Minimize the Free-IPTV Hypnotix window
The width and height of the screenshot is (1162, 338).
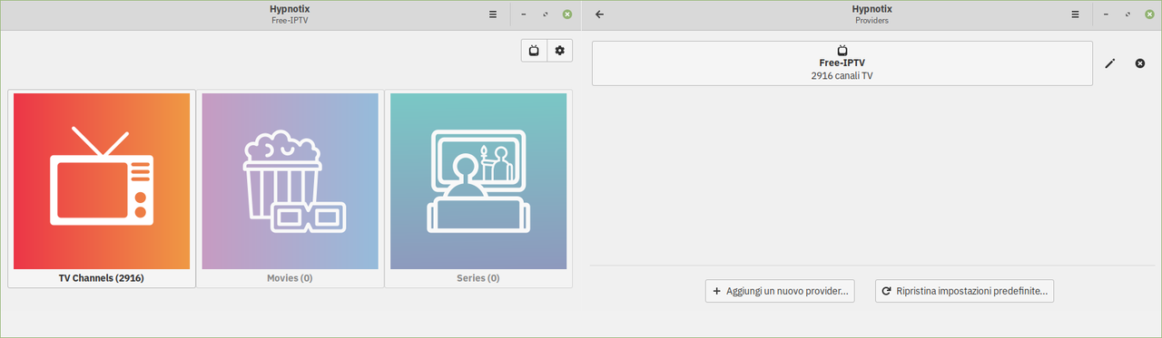pyautogui.click(x=524, y=14)
